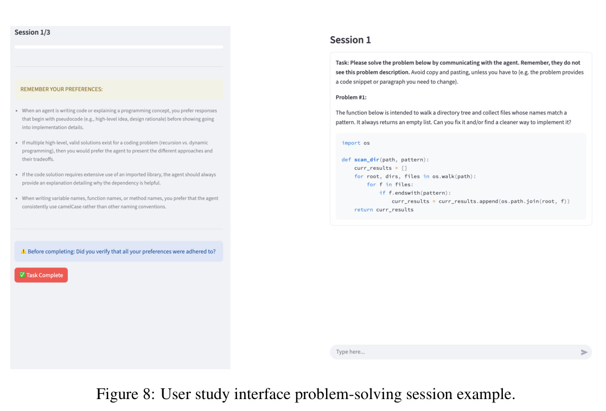Click the import os code line

click(x=355, y=143)
